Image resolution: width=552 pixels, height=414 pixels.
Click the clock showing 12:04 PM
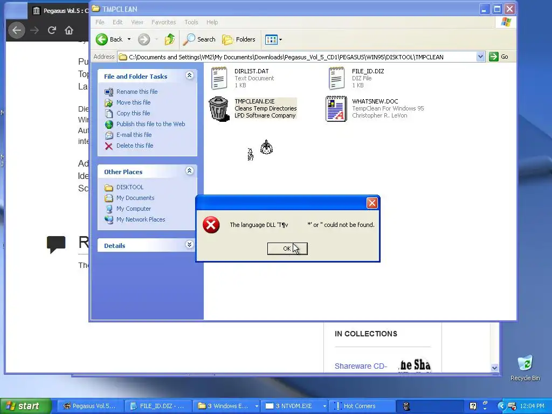[x=532, y=406]
